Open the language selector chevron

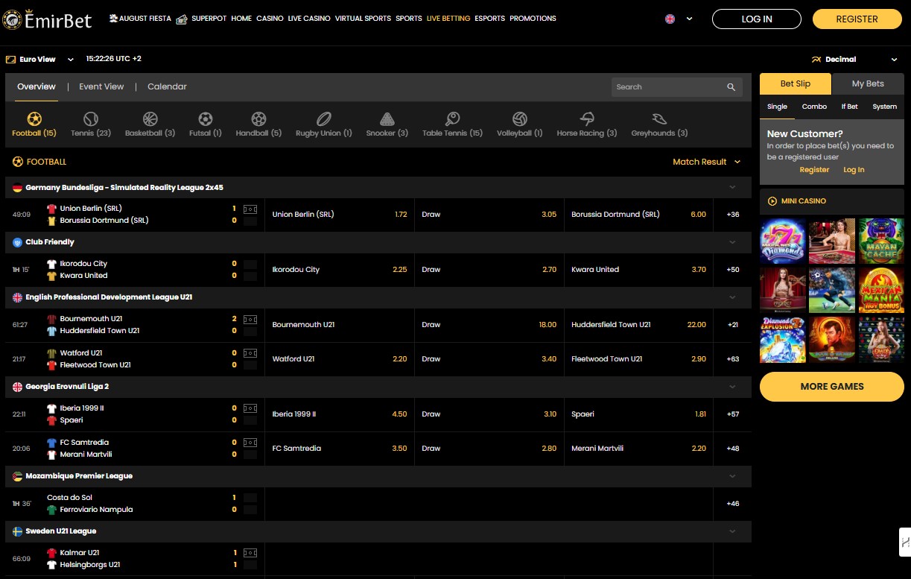(x=689, y=19)
